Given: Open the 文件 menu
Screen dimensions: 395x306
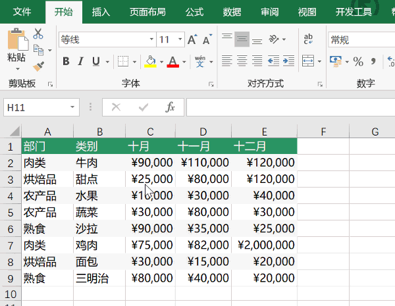Looking at the screenshot, I should point(22,12).
